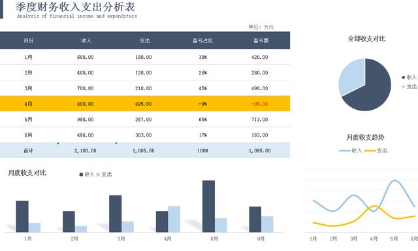The image size is (418, 251).
Task: Click the 26% ratio cell
Action: [202, 73]
